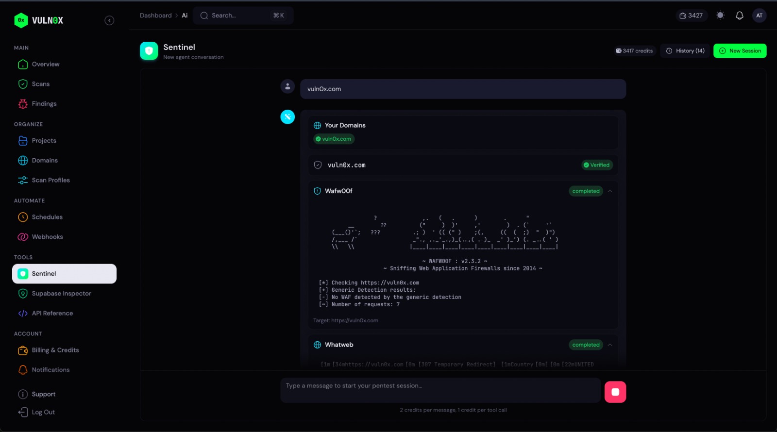This screenshot has height=432, width=777.
Task: Expand the vuln0x.com verified domain row
Action: [x=462, y=165]
